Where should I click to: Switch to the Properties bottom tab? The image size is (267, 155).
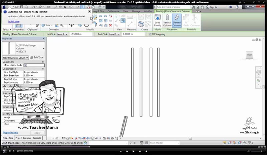8,138
